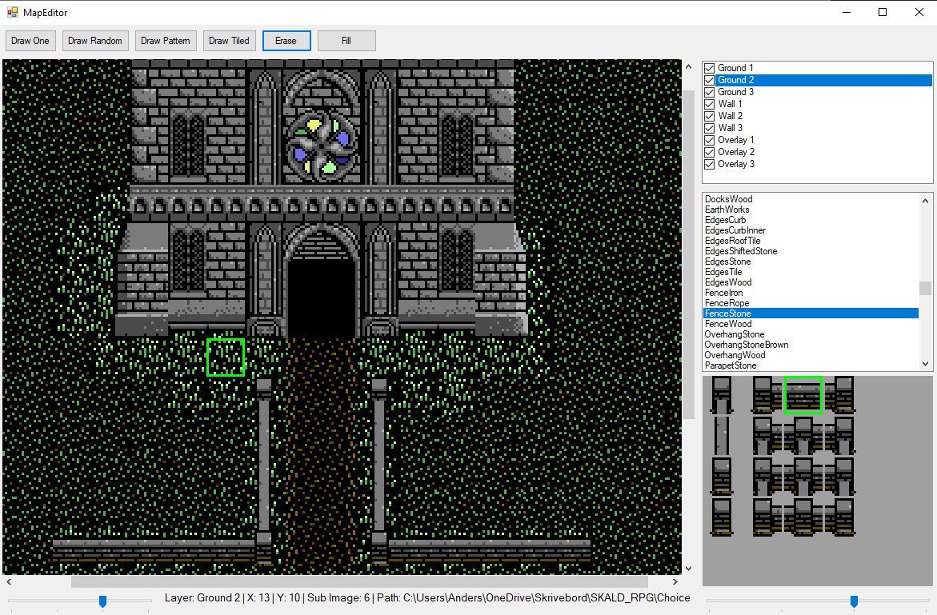Pick the capless plain pillar shaft tile
This screenshot has width=937, height=615.
coord(722,435)
